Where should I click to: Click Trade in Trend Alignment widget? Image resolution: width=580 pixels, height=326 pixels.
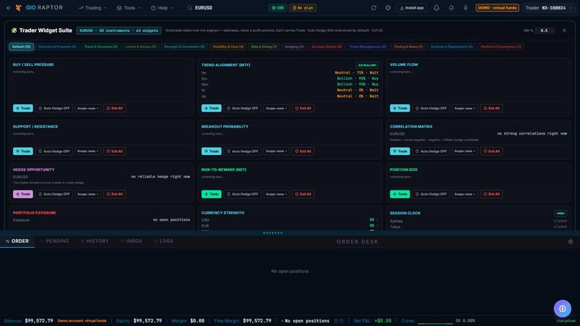click(x=211, y=108)
